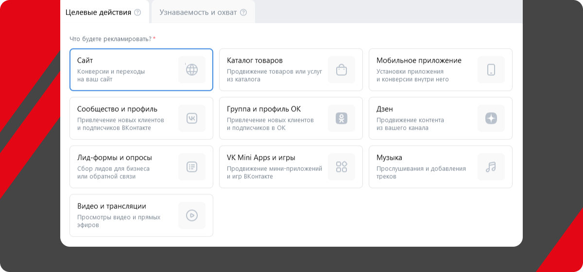Select the Лид-формы и опросы title
This screenshot has height=272, width=583.
tap(114, 158)
